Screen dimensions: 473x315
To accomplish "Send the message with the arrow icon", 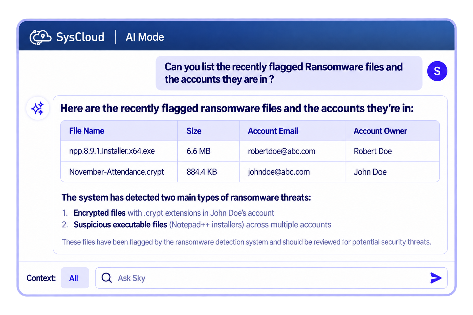I will 436,278.
